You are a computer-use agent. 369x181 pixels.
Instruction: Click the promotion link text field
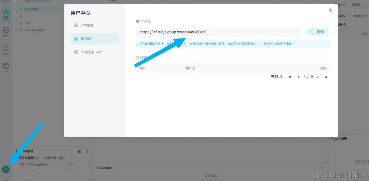click(x=218, y=32)
